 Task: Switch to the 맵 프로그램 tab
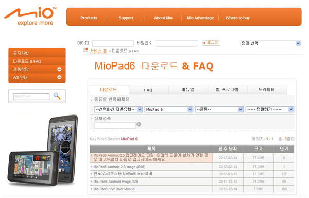(227, 90)
